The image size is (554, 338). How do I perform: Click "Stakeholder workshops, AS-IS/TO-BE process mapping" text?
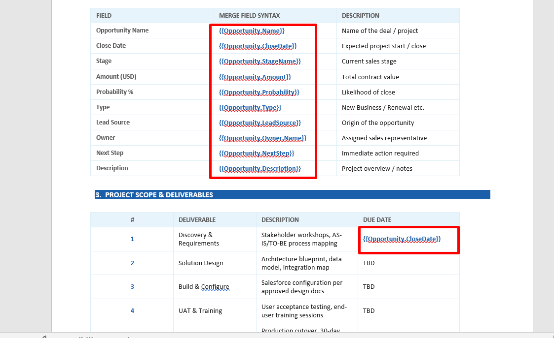click(x=301, y=239)
